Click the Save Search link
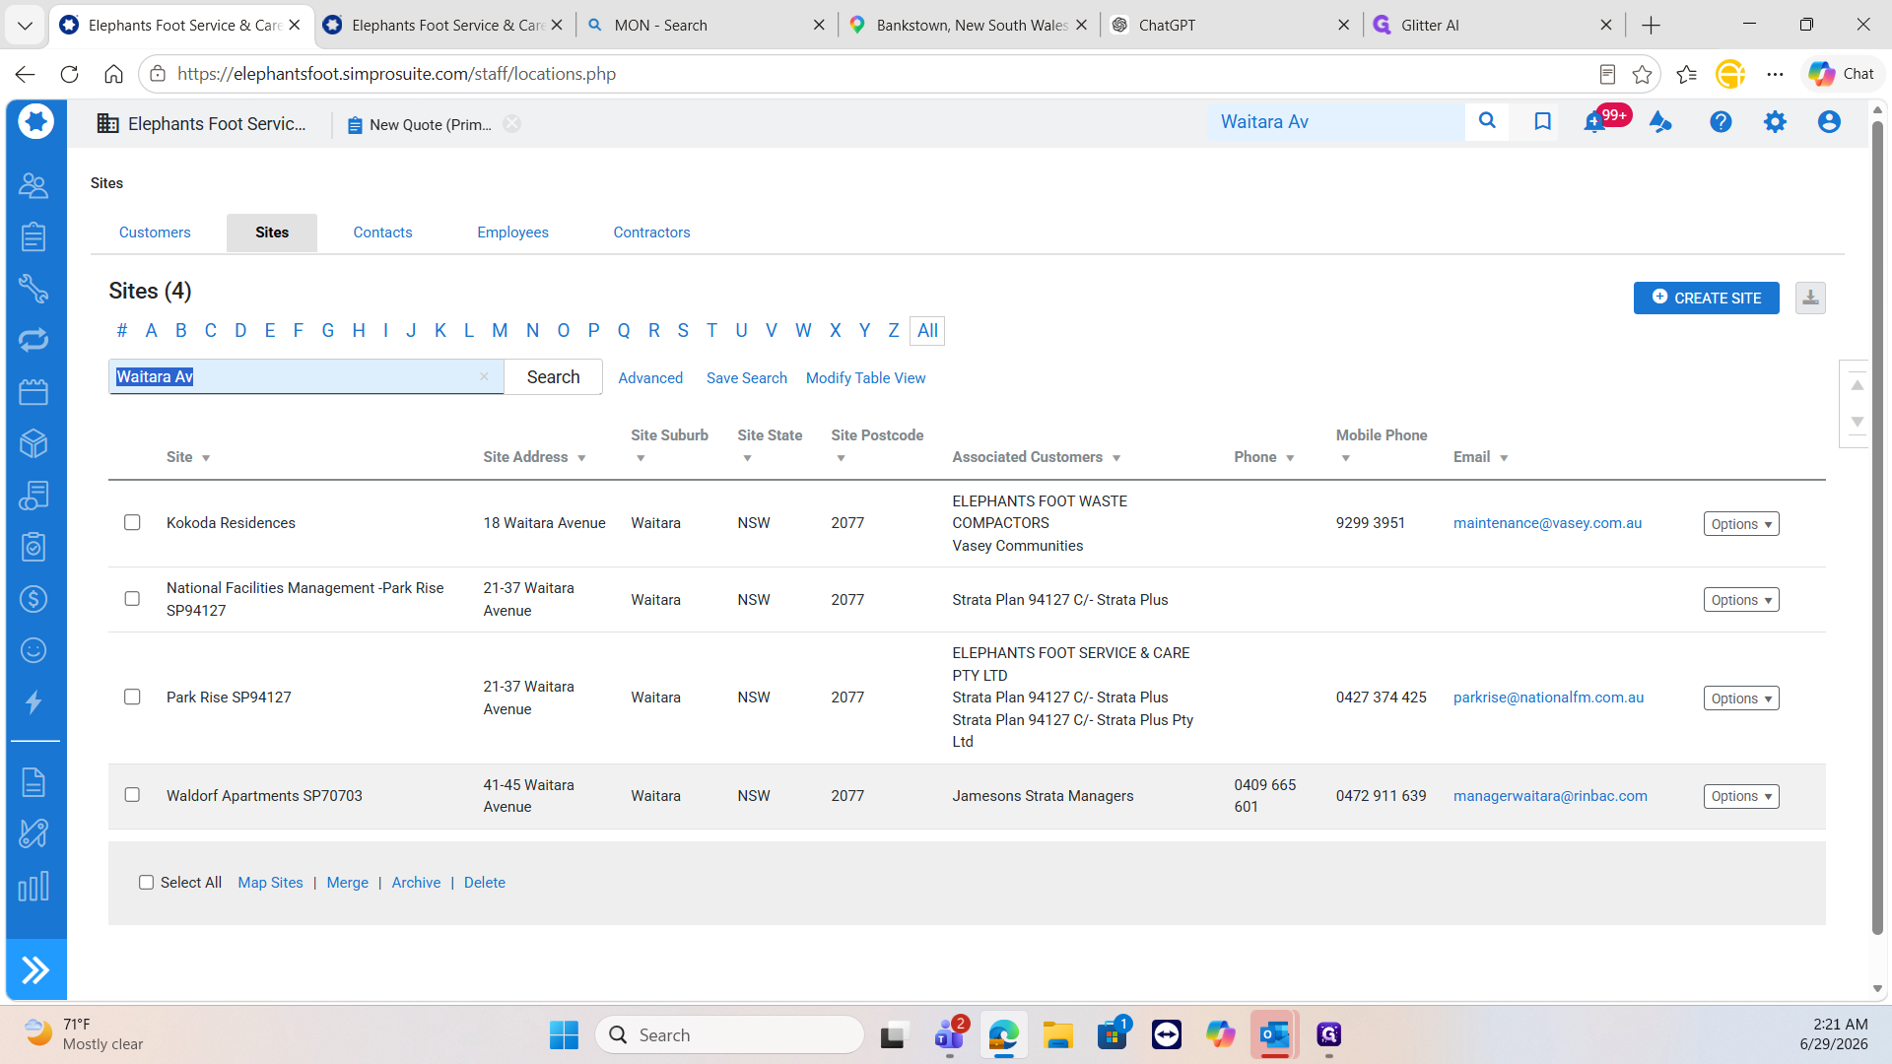Image resolution: width=1892 pixels, height=1064 pixels. click(746, 378)
